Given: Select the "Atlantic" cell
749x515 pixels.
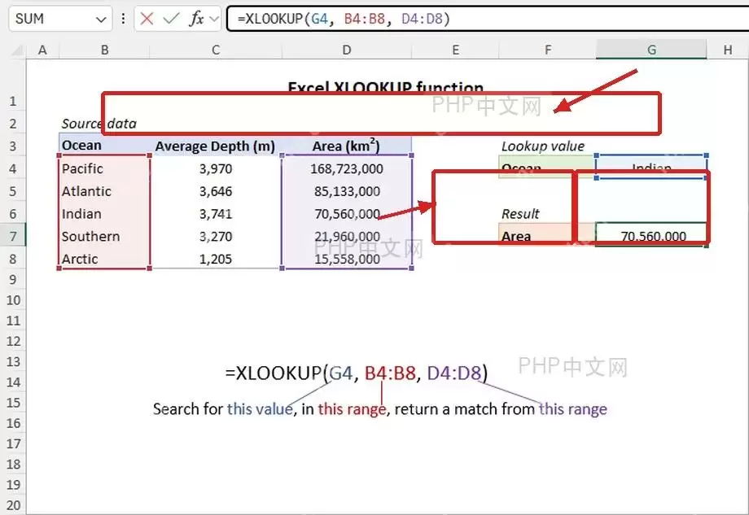Looking at the screenshot, I should tap(104, 191).
